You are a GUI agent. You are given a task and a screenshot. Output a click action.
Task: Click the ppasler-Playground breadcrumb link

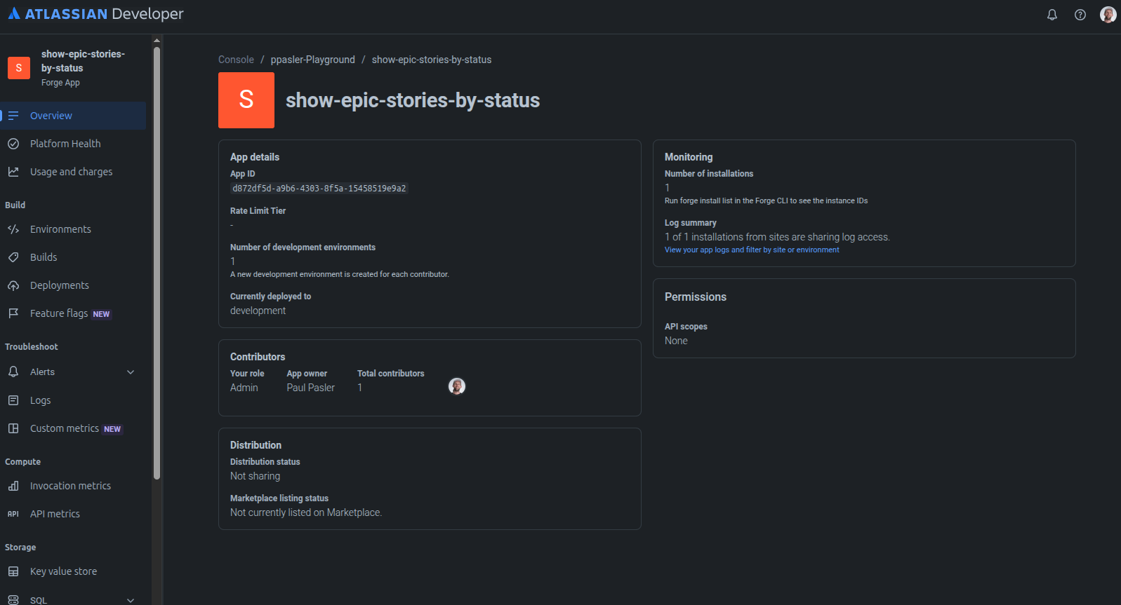(x=313, y=60)
